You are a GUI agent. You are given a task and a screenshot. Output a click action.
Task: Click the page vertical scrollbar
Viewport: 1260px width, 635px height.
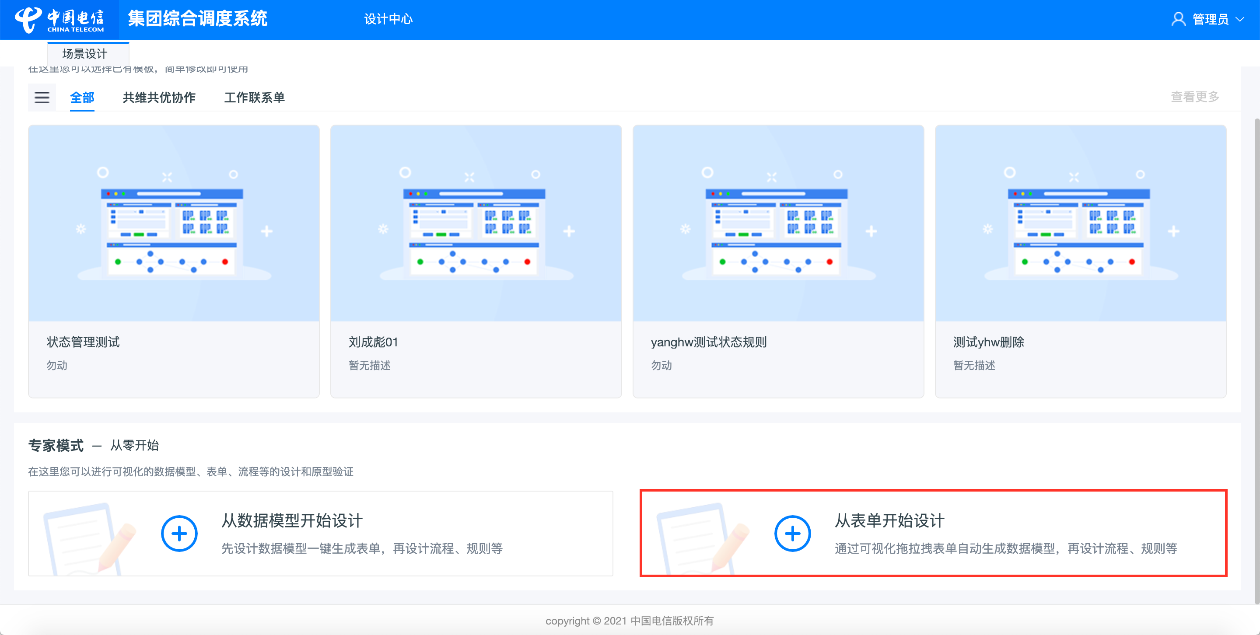click(x=1256, y=361)
